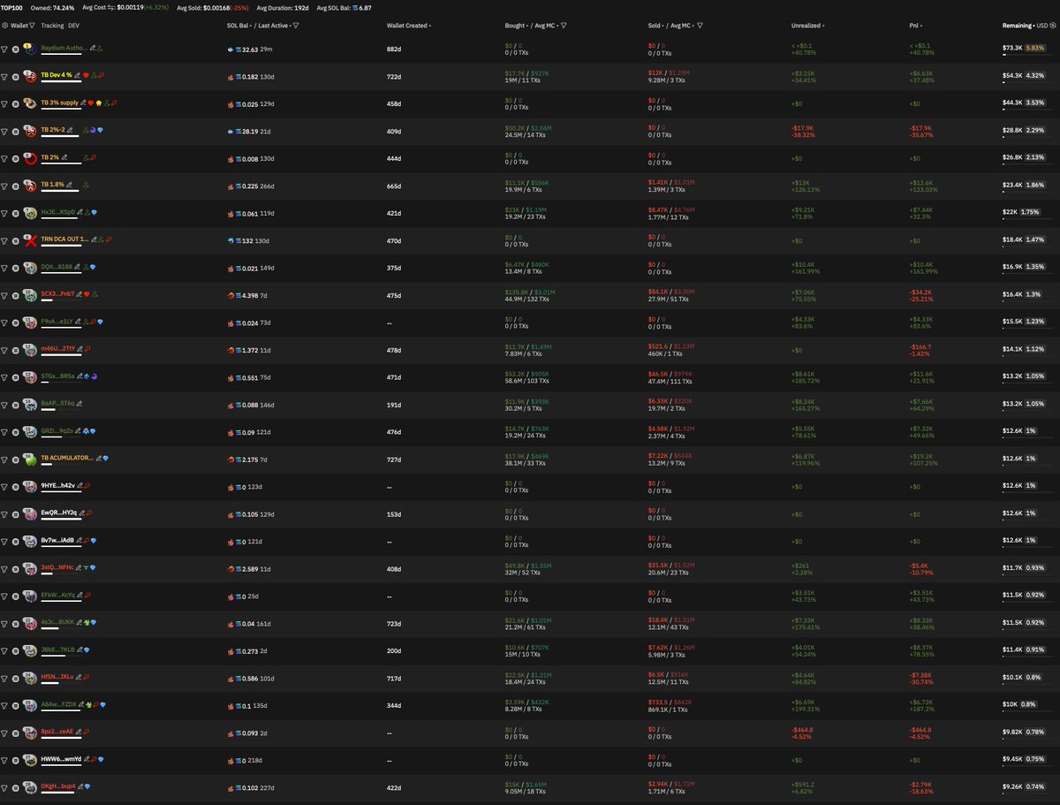Screen dimensions: 1060x805
Task: Click the pencil edit icon next to TB Dev 4 %
Action: [77, 75]
